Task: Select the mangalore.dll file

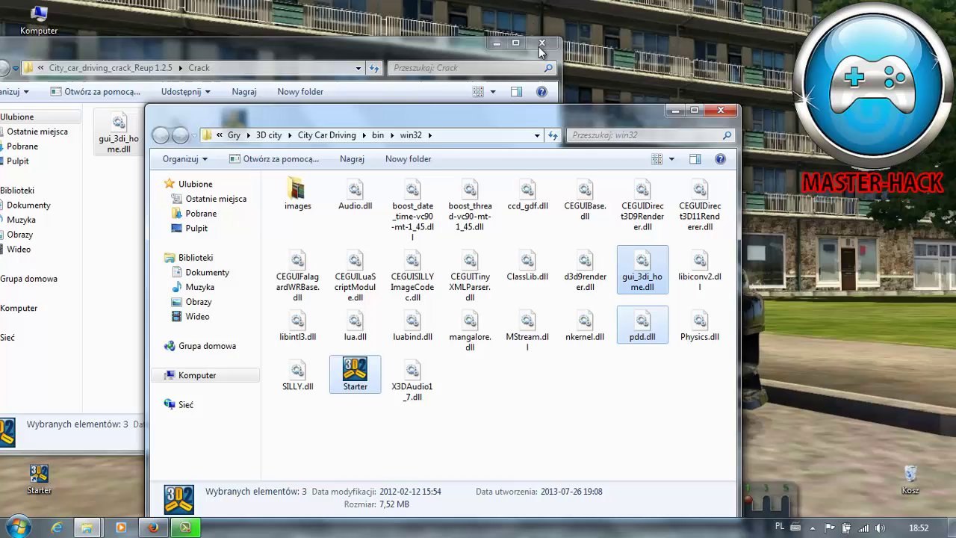Action: pyautogui.click(x=470, y=332)
